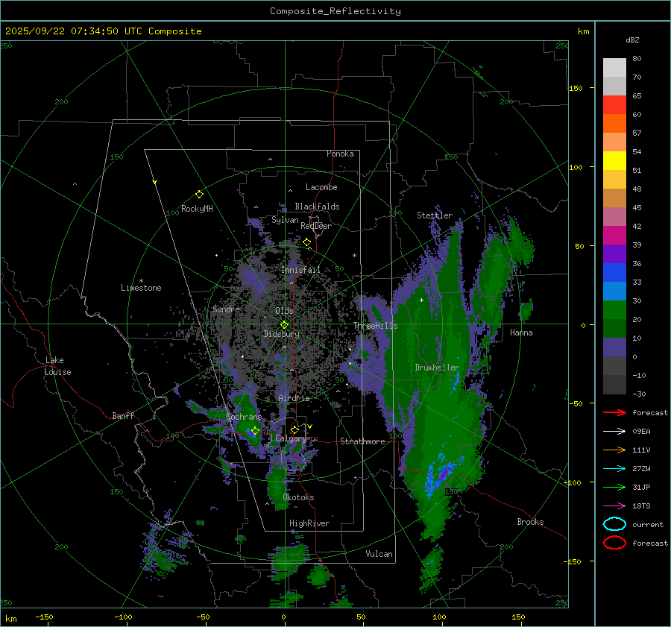Click the Brooks city label
This screenshot has height=627, width=671.
click(530, 522)
